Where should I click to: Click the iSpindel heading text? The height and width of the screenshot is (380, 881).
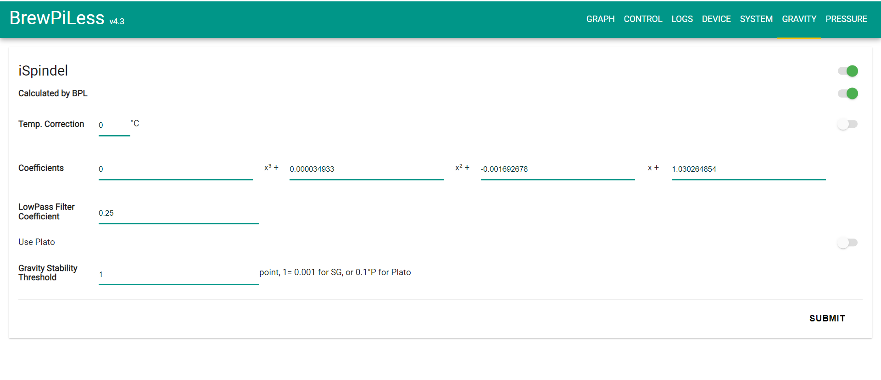43,71
